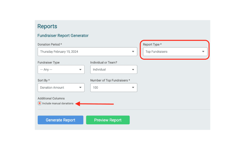245x150 pixels.
Task: Click the Thursday February 15, 2024 text
Action: [x=59, y=52]
